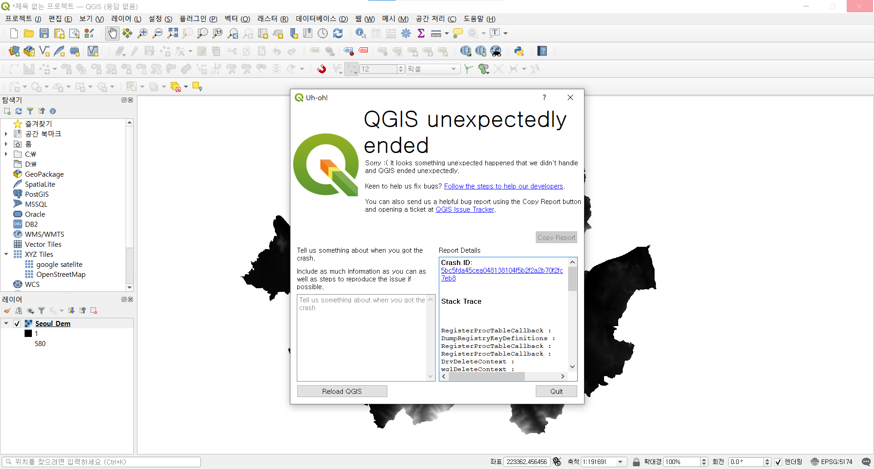The height and width of the screenshot is (469, 874).
Task: Open the 공간 처리 menu
Action: pos(436,19)
